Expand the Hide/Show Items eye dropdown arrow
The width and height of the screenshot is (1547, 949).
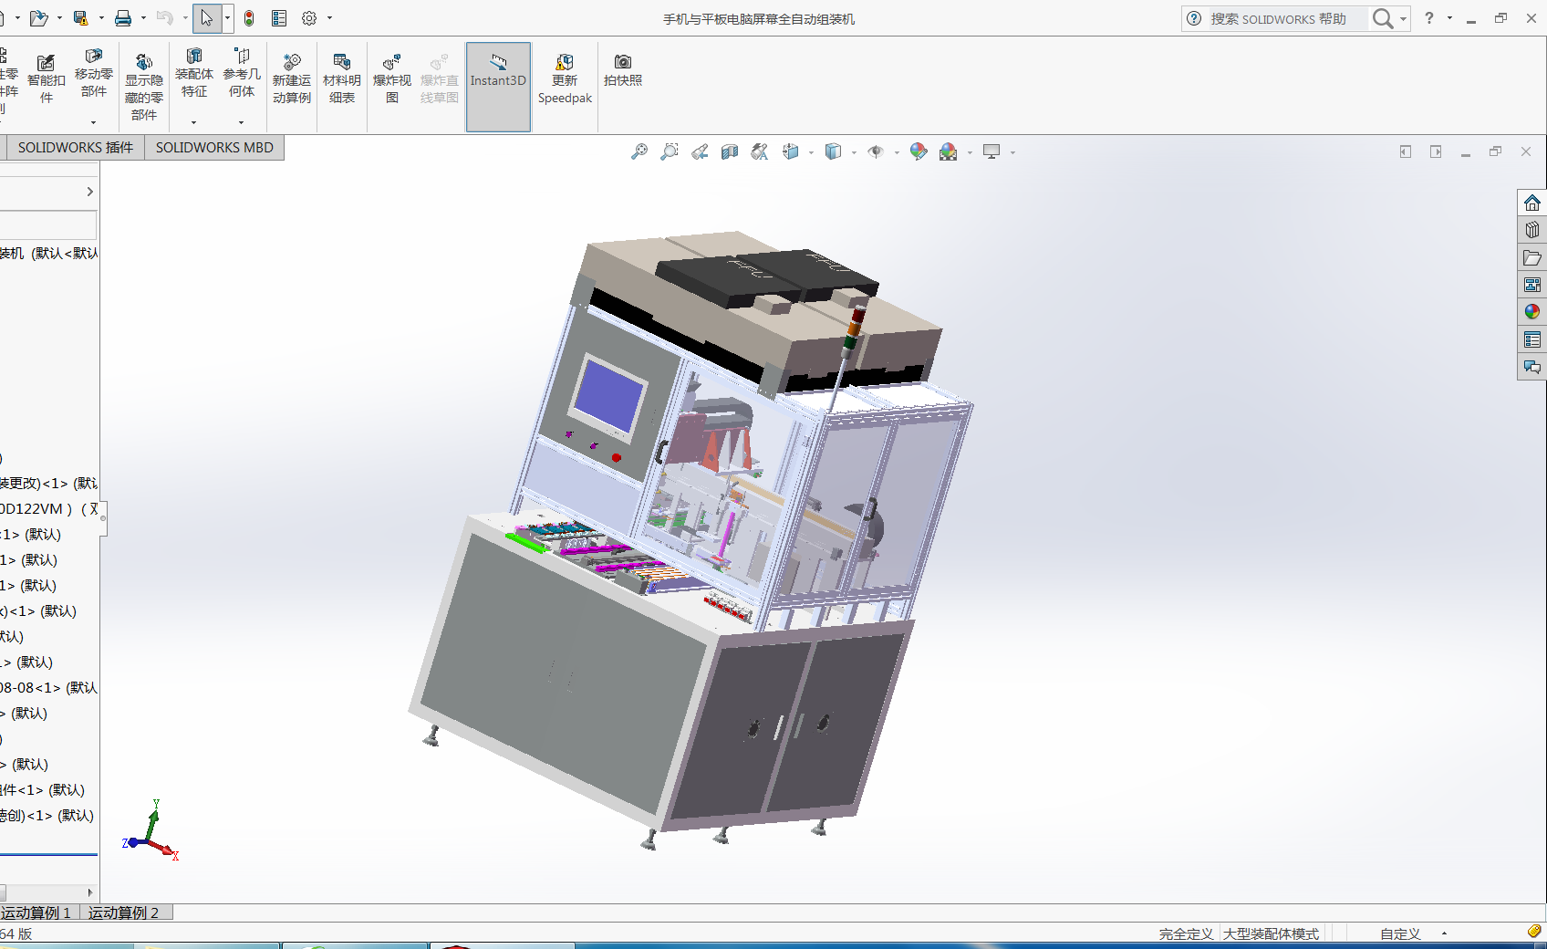pyautogui.click(x=897, y=152)
